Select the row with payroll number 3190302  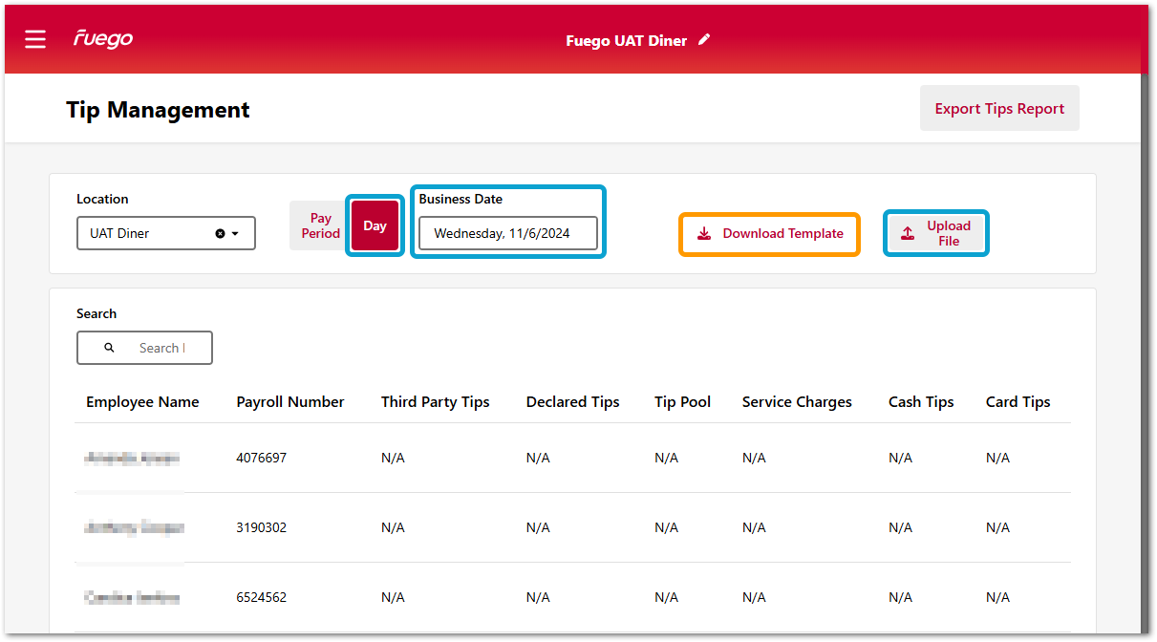click(x=261, y=527)
